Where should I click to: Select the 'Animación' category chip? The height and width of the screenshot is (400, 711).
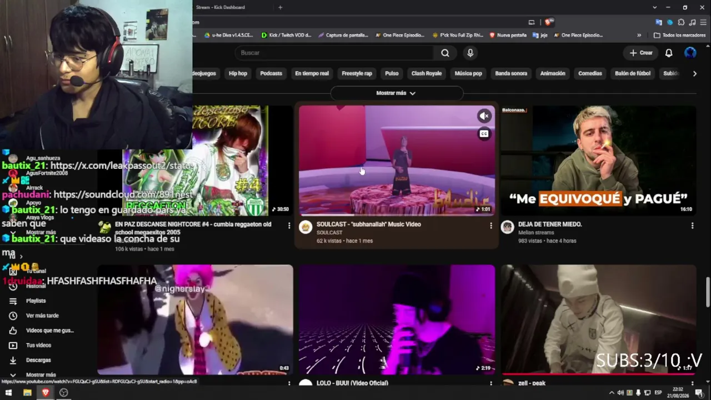click(553, 73)
